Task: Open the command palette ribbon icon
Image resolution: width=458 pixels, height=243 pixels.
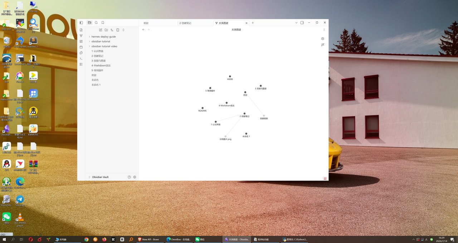Action: (81, 58)
